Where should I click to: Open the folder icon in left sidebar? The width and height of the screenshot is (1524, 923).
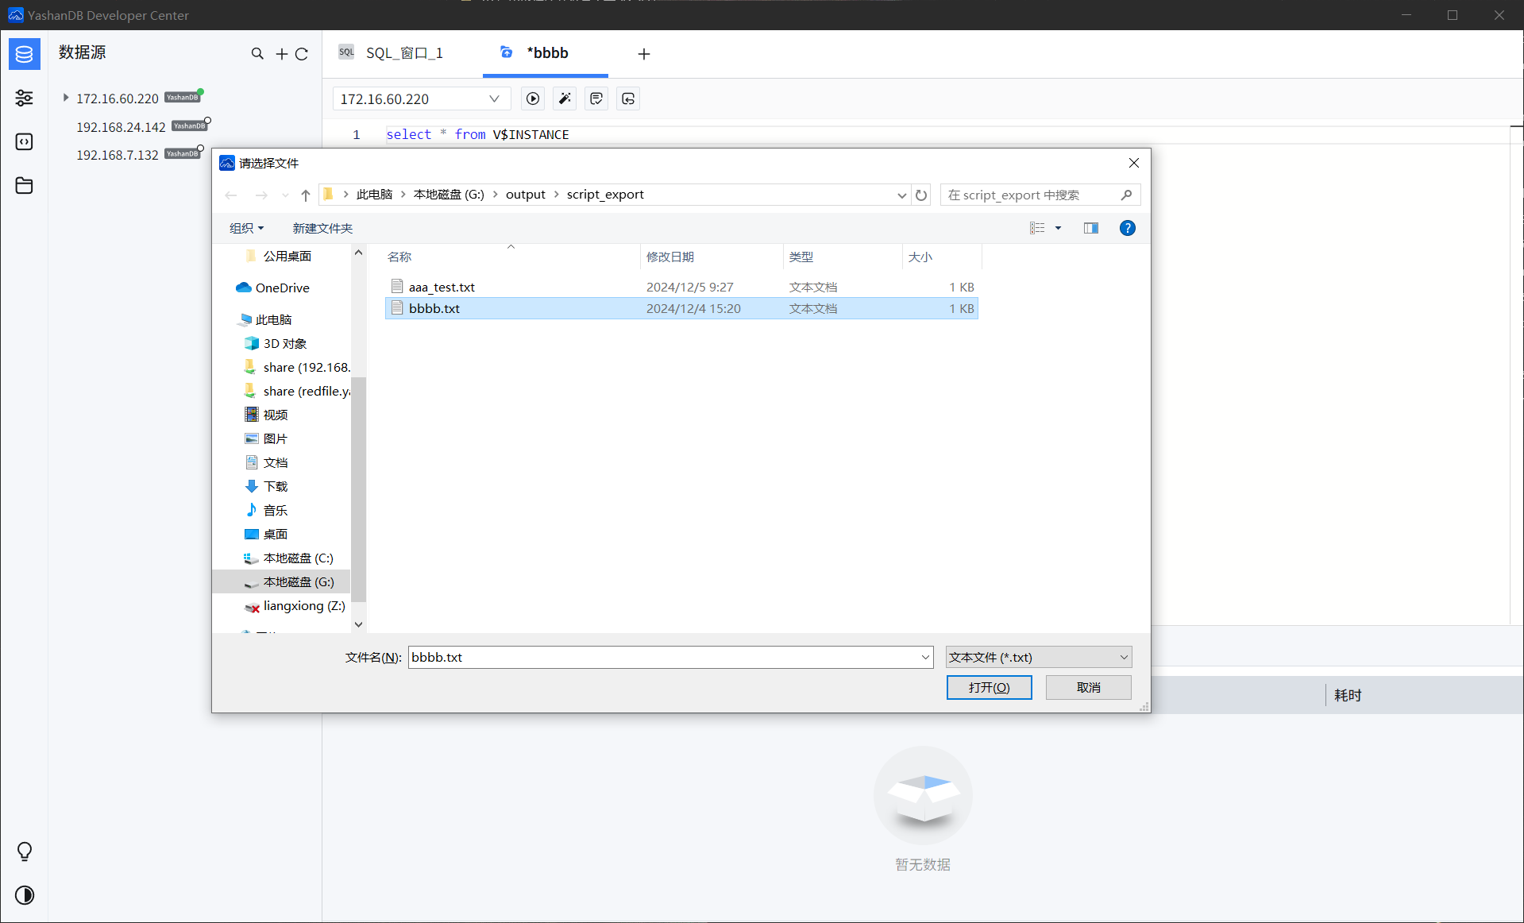click(x=24, y=186)
